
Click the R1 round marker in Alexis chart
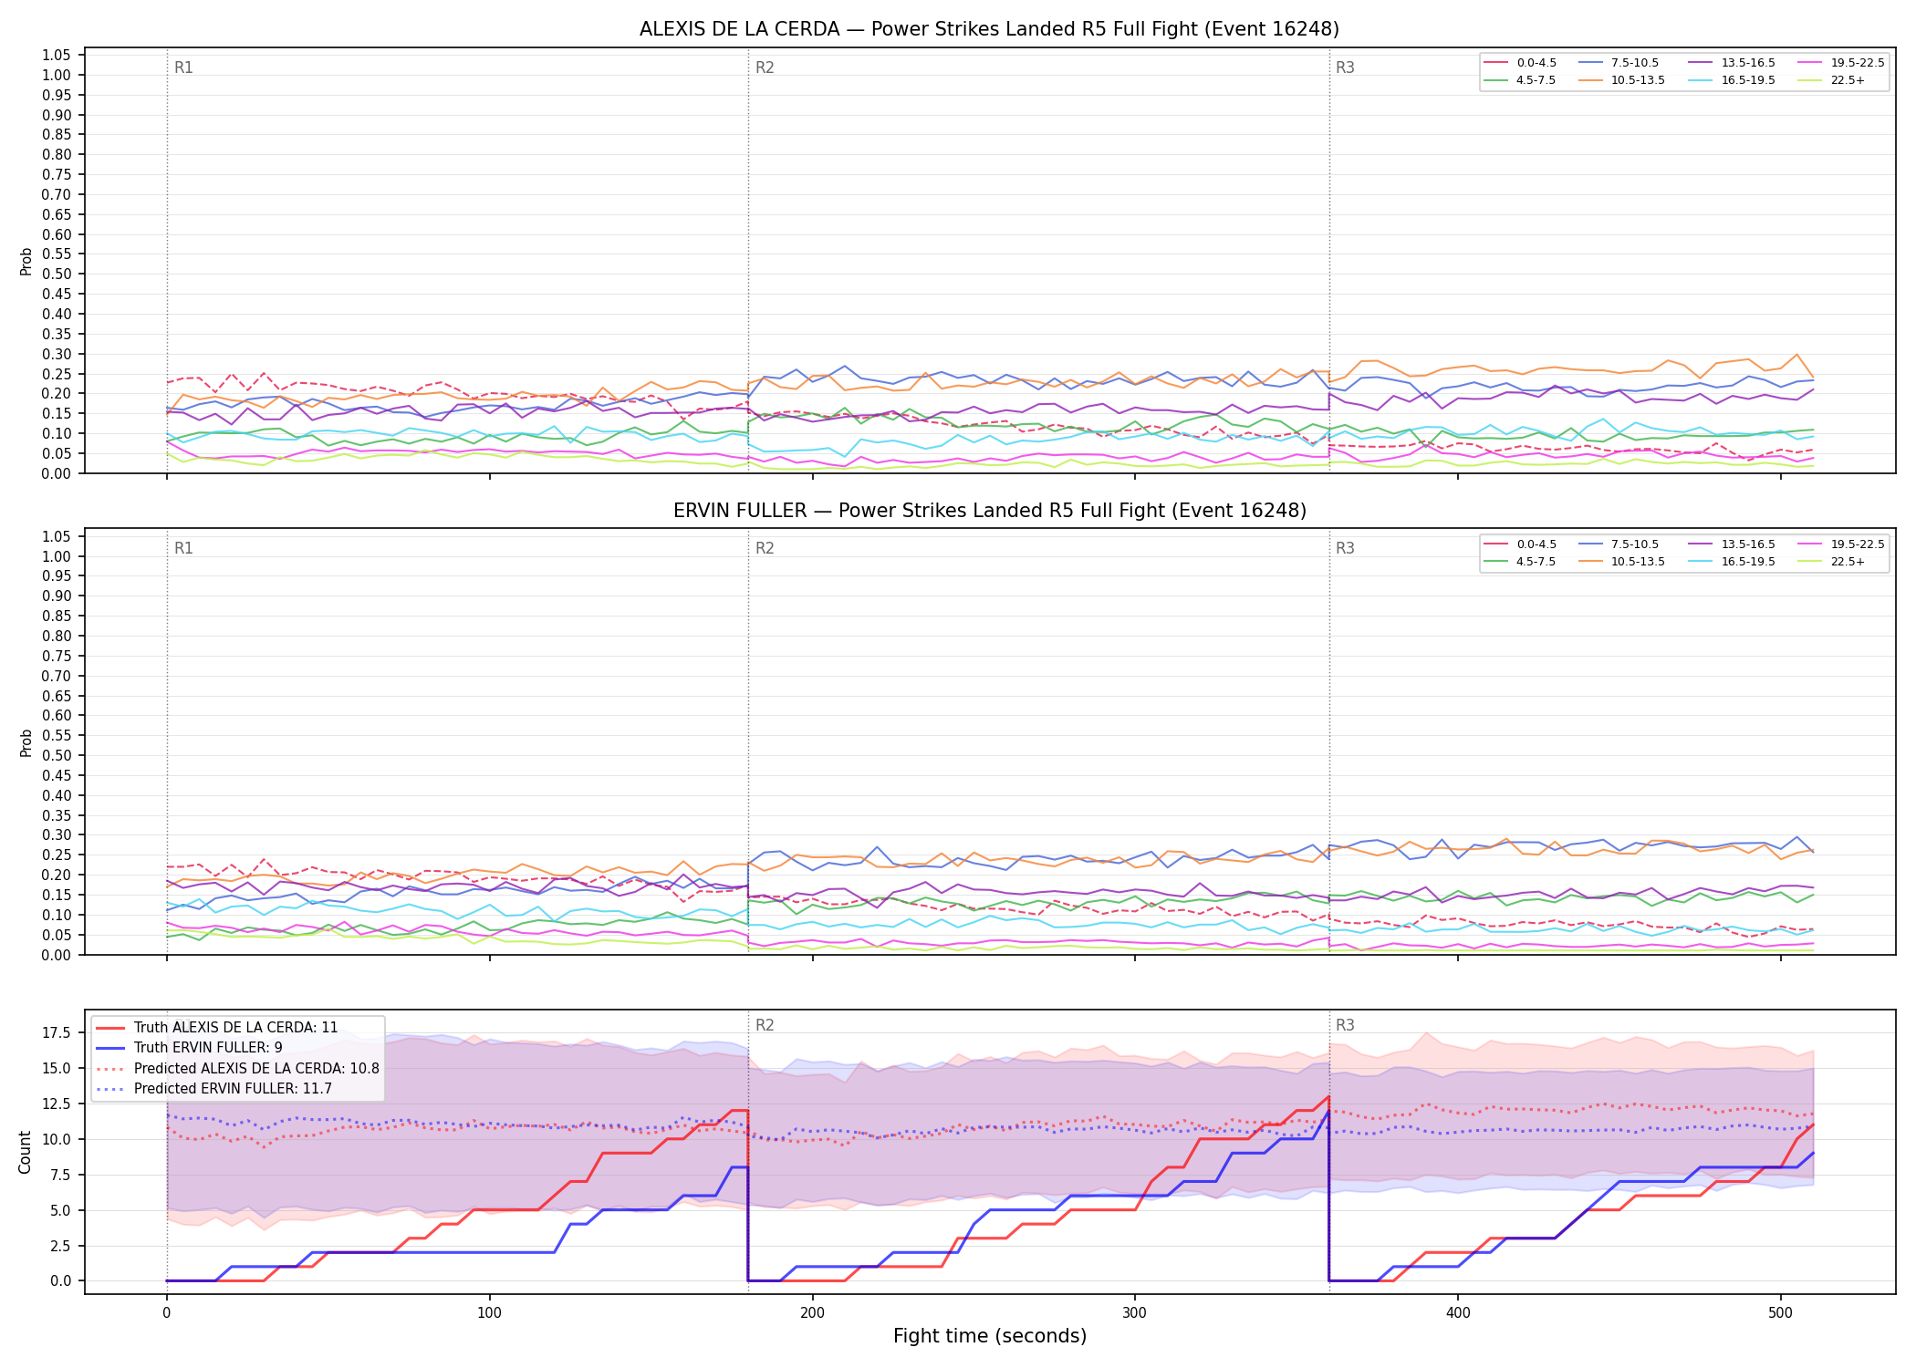point(183,67)
